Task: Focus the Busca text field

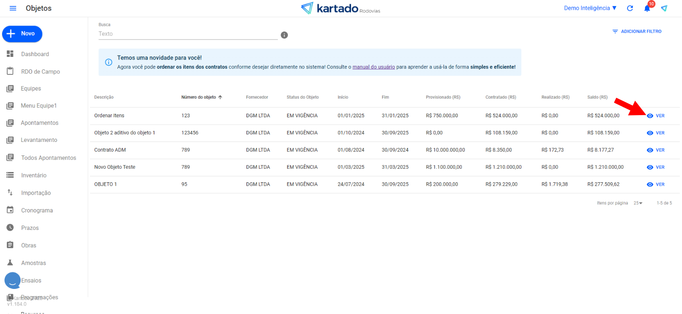Action: [x=187, y=34]
